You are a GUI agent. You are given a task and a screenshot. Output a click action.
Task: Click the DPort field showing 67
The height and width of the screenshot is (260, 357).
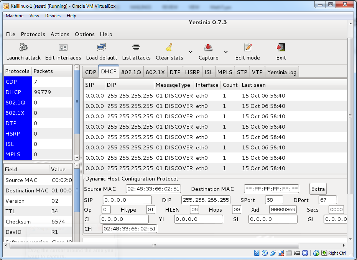pyautogui.click(x=327, y=200)
